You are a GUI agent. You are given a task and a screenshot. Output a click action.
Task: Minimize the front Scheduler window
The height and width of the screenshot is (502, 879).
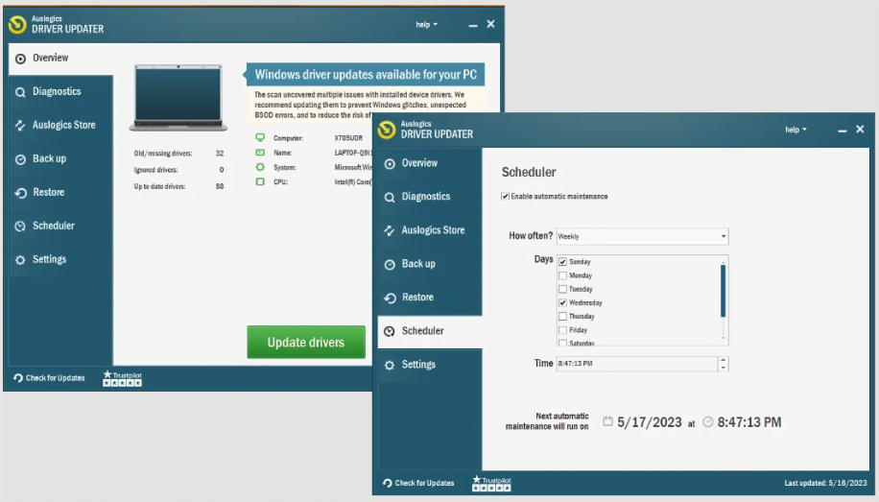click(x=842, y=131)
